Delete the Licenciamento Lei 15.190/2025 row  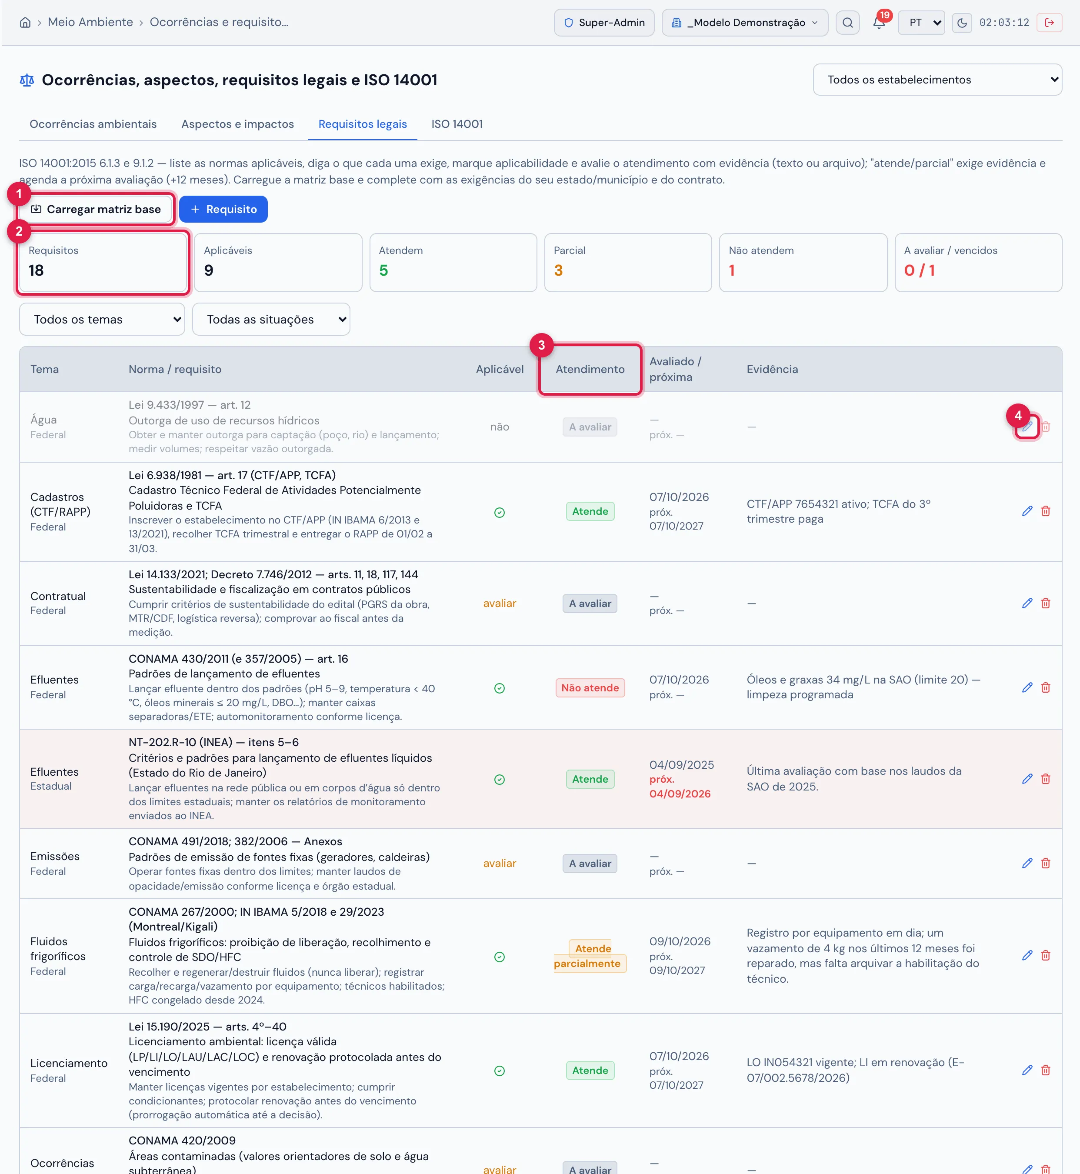click(1046, 1070)
